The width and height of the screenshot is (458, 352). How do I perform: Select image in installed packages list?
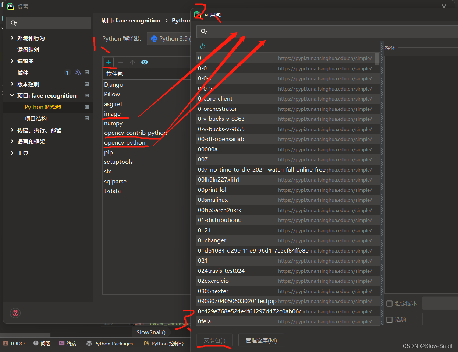tap(112, 114)
